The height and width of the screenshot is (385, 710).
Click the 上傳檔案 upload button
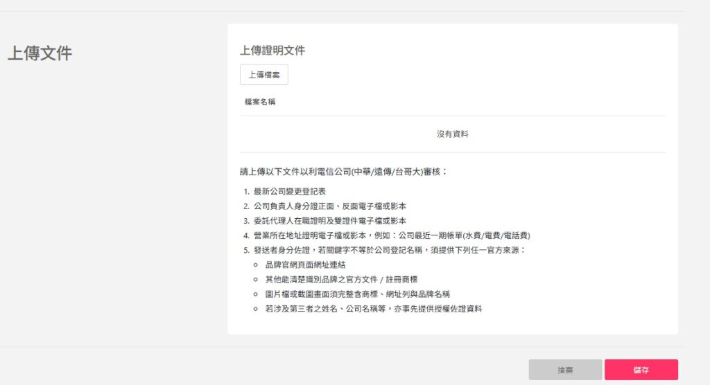(263, 75)
